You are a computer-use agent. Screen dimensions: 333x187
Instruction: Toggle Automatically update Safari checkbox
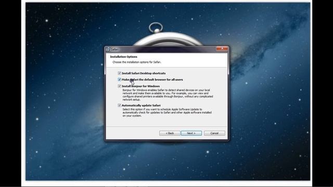point(119,105)
